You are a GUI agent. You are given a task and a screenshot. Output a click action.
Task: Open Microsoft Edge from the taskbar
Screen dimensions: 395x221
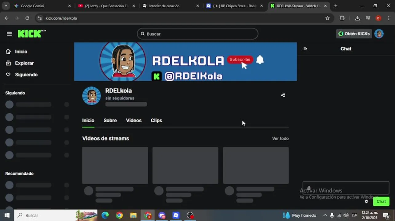[x=105, y=215]
